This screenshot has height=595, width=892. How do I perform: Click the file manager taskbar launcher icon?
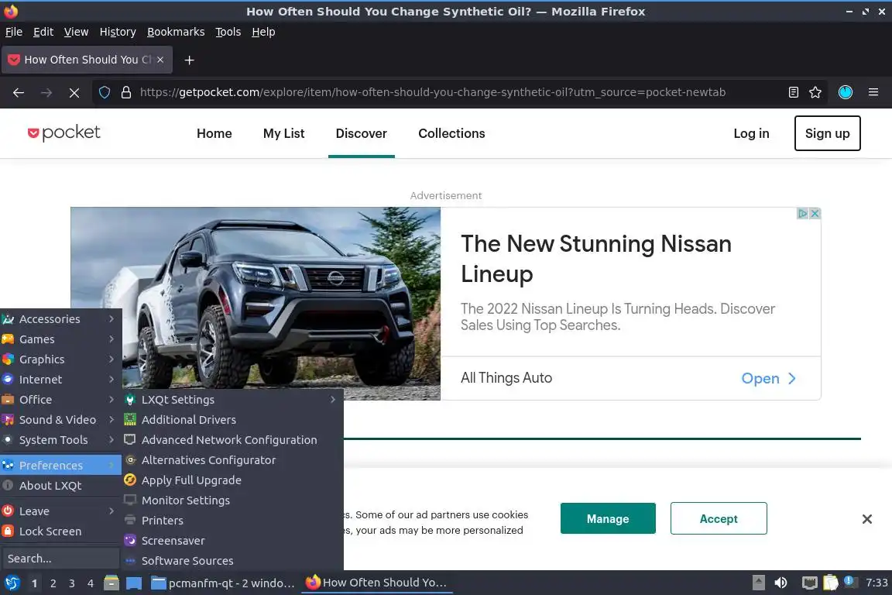111,583
